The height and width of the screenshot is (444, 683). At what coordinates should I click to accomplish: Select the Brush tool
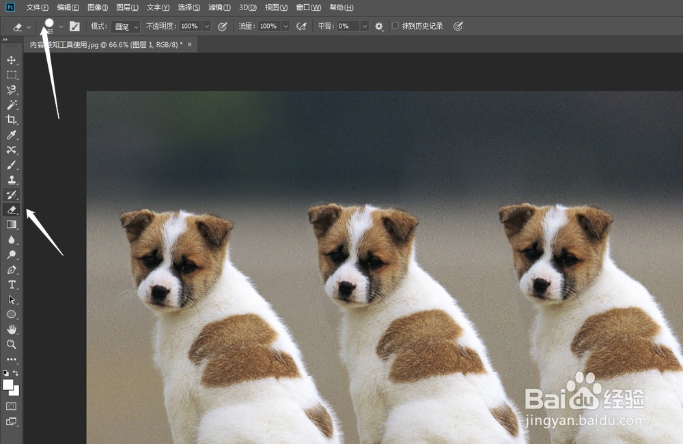tap(12, 165)
